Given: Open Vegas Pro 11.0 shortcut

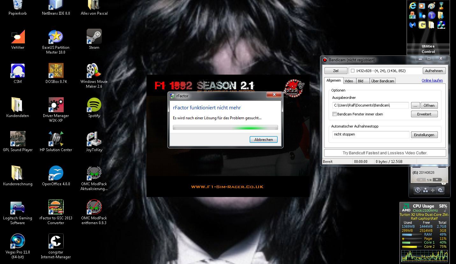Looking at the screenshot, I should pos(18,242).
